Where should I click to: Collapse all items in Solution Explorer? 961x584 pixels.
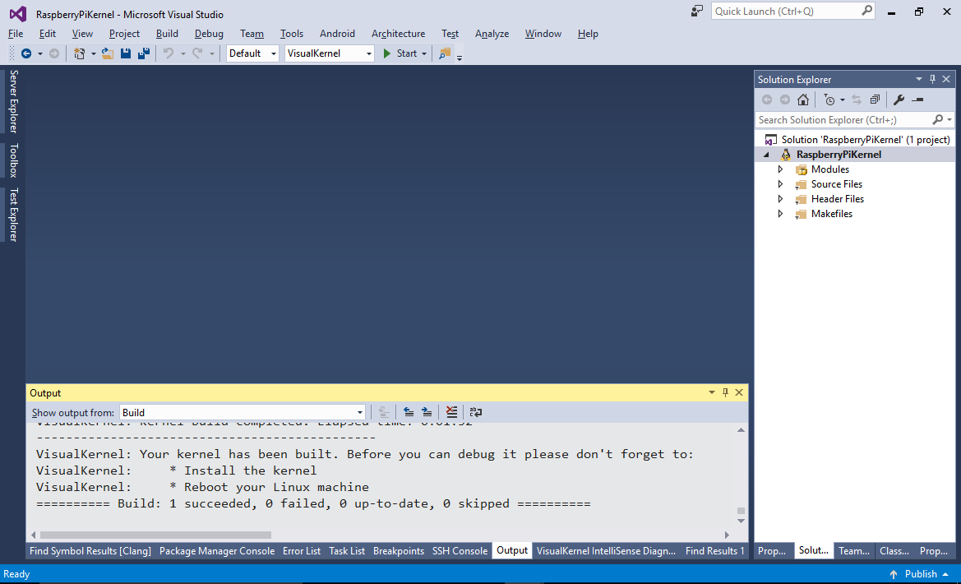[x=875, y=100]
